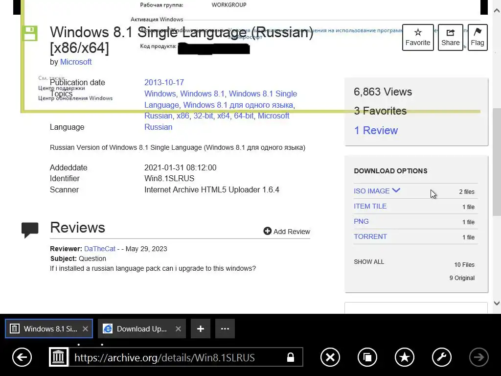
Task: Open the Windows 8.1 topic link
Action: 202,94
